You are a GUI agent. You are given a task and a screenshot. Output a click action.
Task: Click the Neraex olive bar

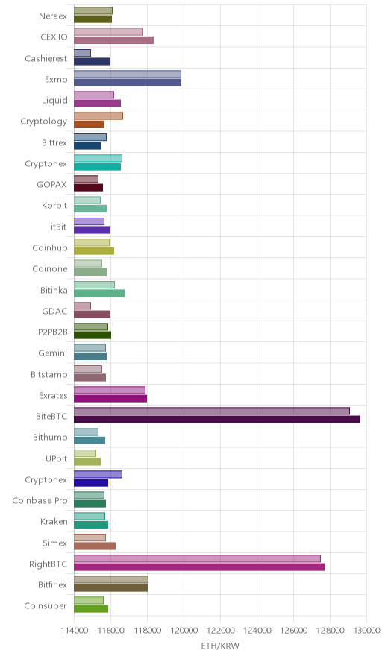point(93,19)
